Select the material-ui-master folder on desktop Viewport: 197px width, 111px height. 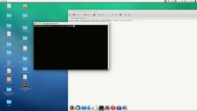9,45
